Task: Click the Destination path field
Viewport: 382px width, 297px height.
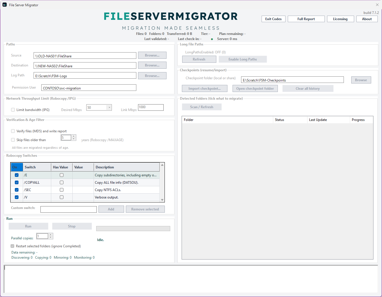Action: [x=85, y=66]
